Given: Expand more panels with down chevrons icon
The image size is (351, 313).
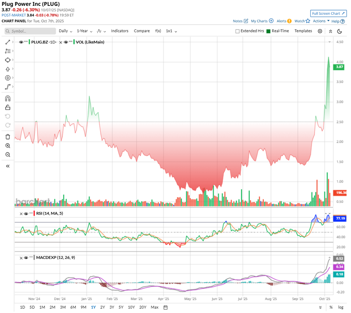Looking at the screenshot, I should [x=320, y=308].
